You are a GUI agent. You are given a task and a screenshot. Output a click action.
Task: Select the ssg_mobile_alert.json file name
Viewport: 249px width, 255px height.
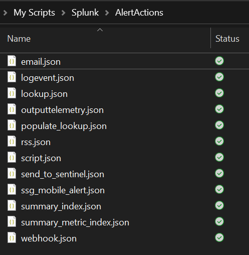click(63, 190)
